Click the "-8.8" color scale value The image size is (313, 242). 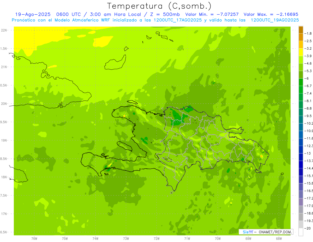308,108
